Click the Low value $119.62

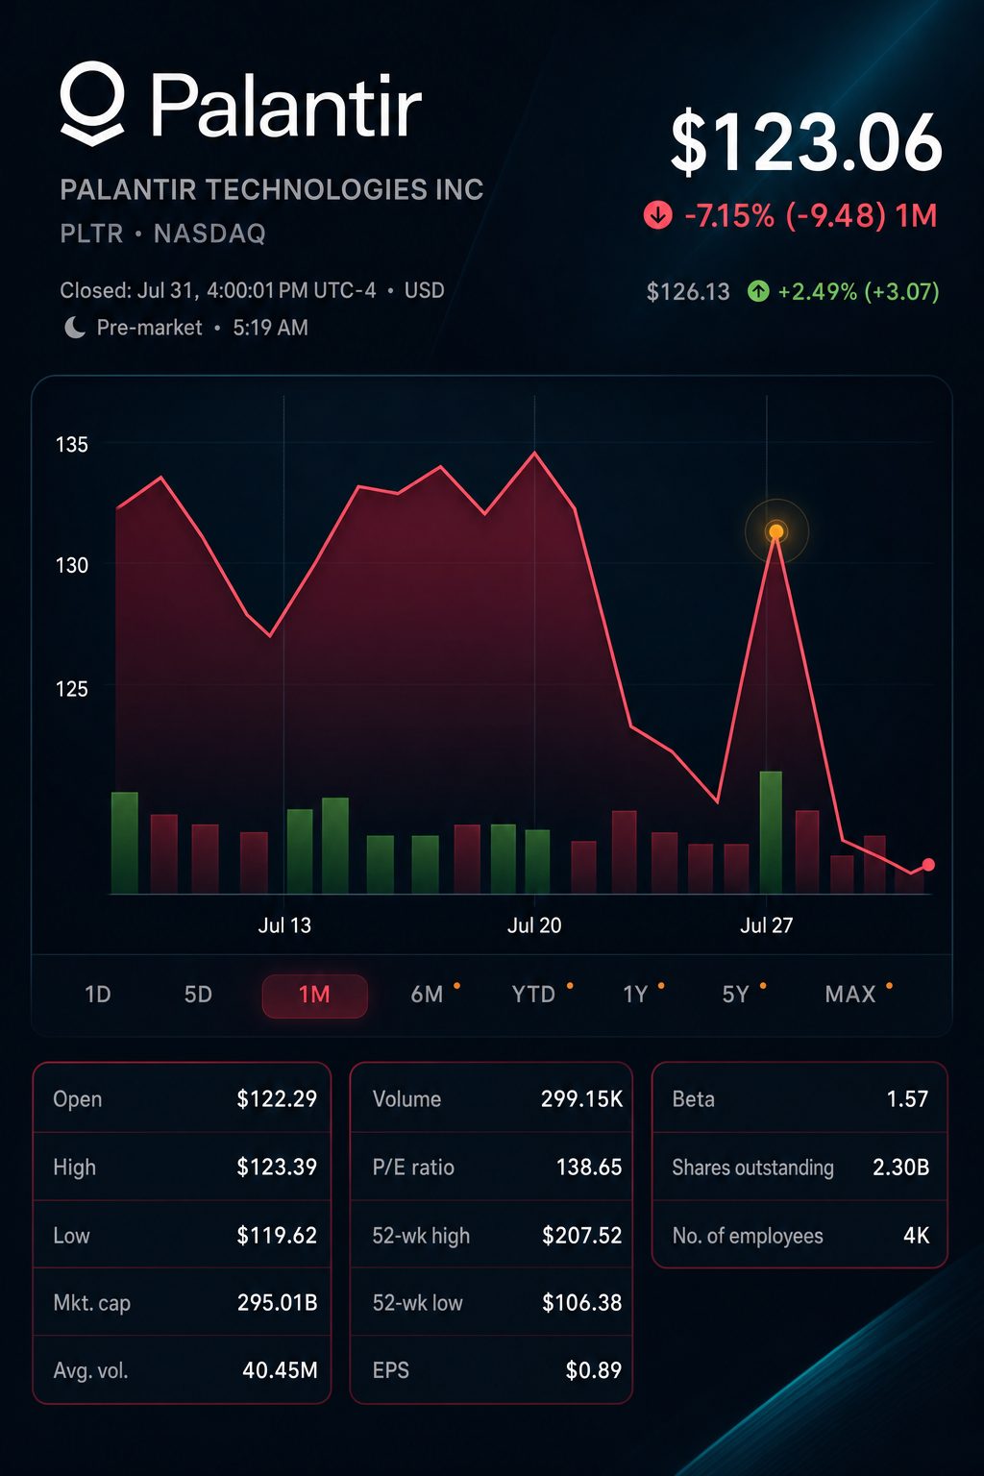click(277, 1236)
